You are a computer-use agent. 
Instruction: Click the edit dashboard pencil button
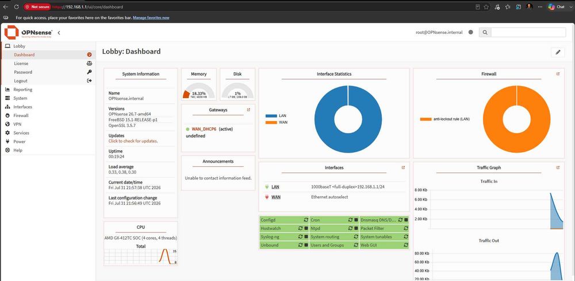(558, 52)
